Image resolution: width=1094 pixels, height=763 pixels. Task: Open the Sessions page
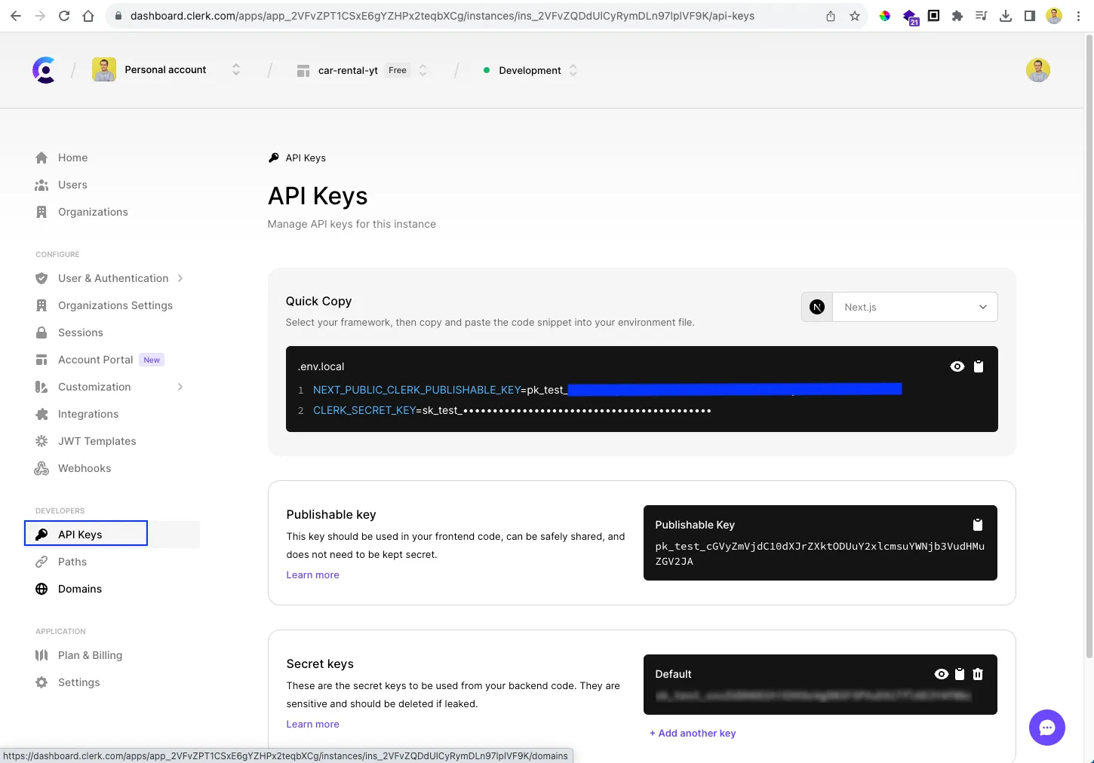tap(81, 332)
